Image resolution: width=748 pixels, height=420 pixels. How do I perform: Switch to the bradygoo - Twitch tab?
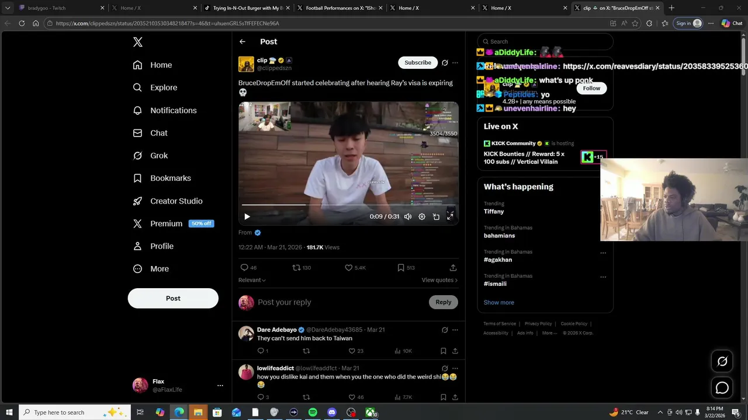[x=63, y=8]
